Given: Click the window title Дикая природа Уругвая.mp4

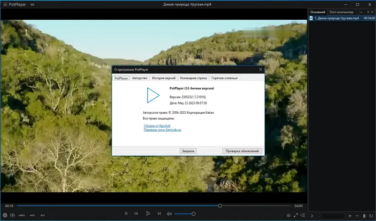Looking at the screenshot, I should 187,4.
